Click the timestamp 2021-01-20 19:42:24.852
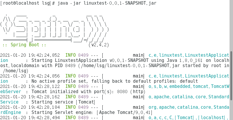This screenshot has height=120, width=233. pyautogui.click(x=30, y=55)
